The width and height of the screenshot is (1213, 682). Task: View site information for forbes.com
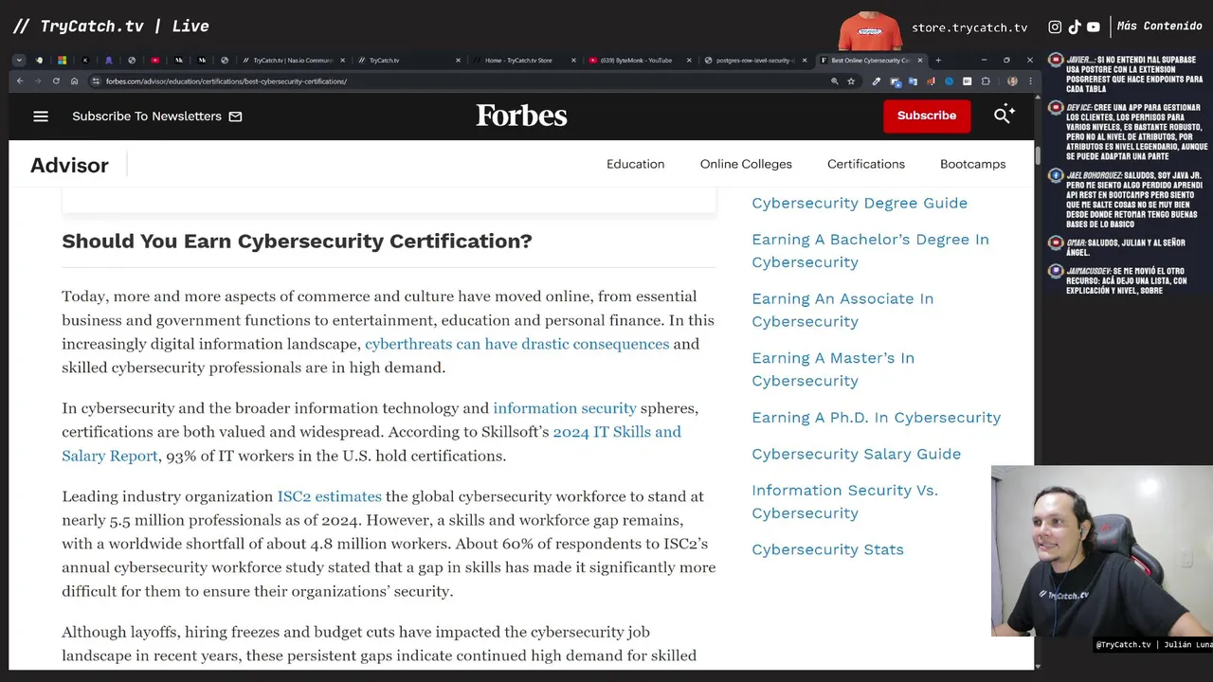coord(96,81)
